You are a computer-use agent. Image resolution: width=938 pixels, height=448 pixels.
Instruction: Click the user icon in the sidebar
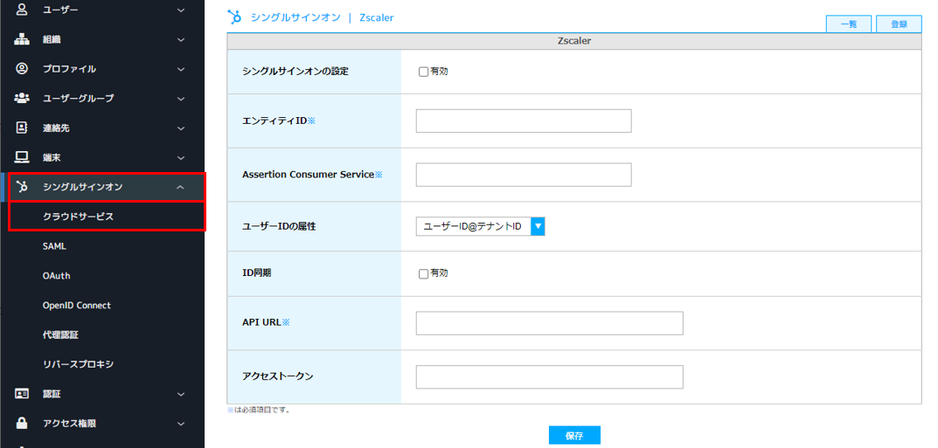(x=22, y=10)
